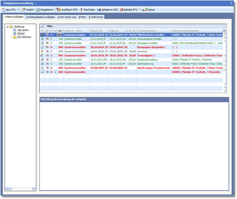Image resolution: width=237 pixels, height=199 pixels.
Task: Click the Neu (F3) toolbar button
Action: (x=9, y=9)
